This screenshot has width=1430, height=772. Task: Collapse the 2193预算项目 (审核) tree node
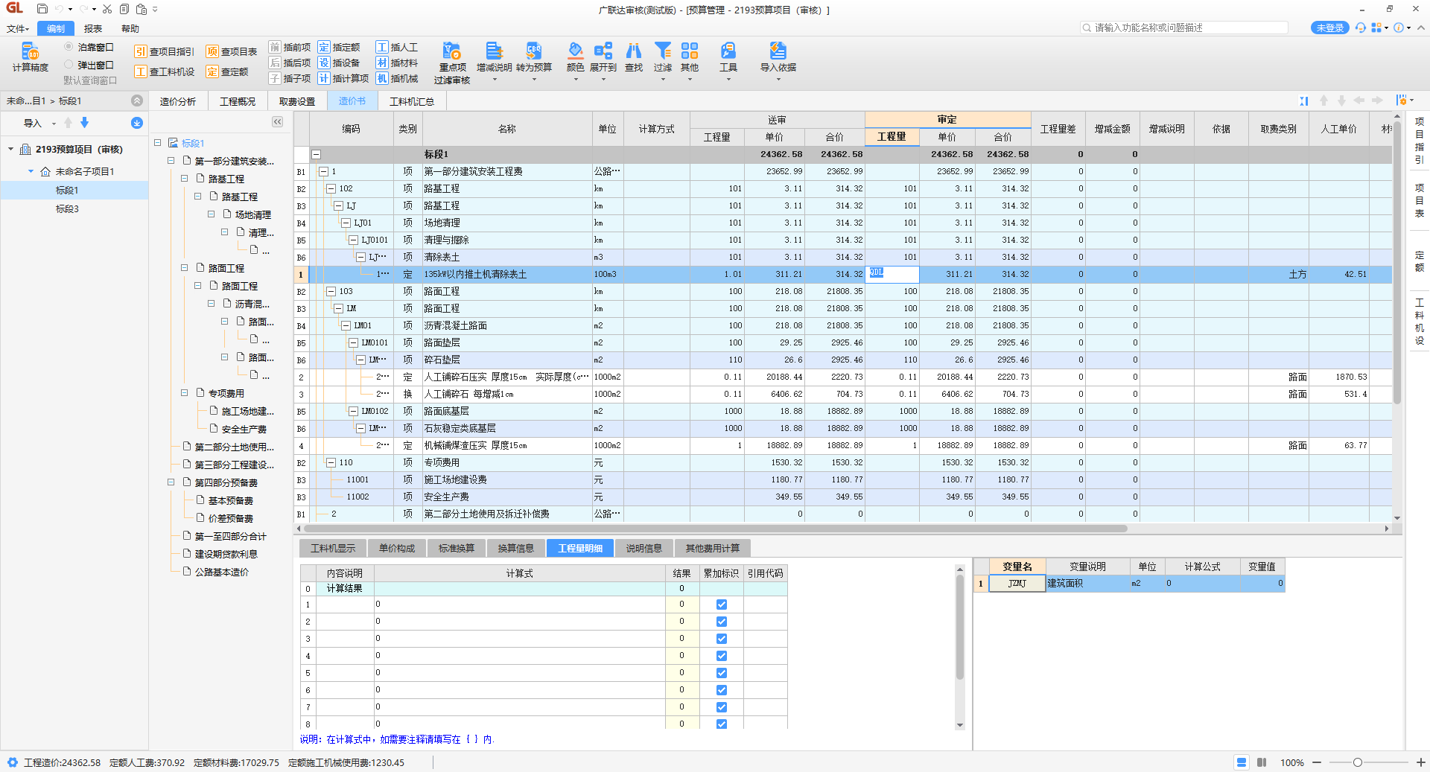click(10, 149)
